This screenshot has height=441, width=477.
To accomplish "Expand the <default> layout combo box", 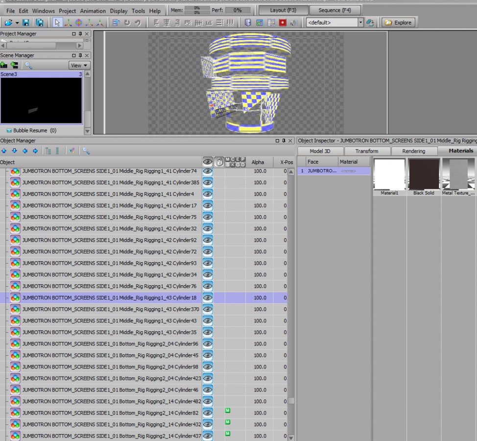I will point(360,23).
